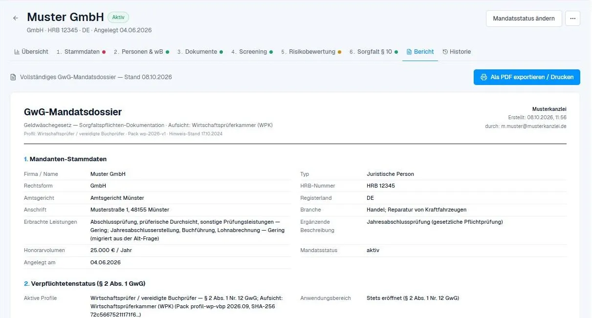Image resolution: width=592 pixels, height=318 pixels.
Task: Select the Bericht tab
Action: coord(420,52)
